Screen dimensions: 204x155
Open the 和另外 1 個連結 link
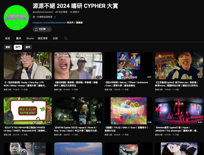click(75, 22)
